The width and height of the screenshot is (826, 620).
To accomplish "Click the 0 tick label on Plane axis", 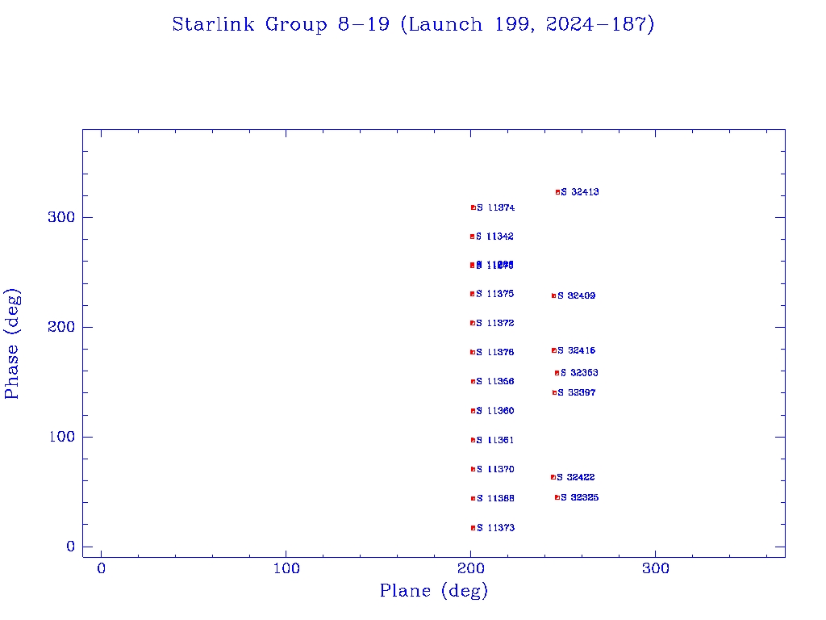I will point(101,568).
